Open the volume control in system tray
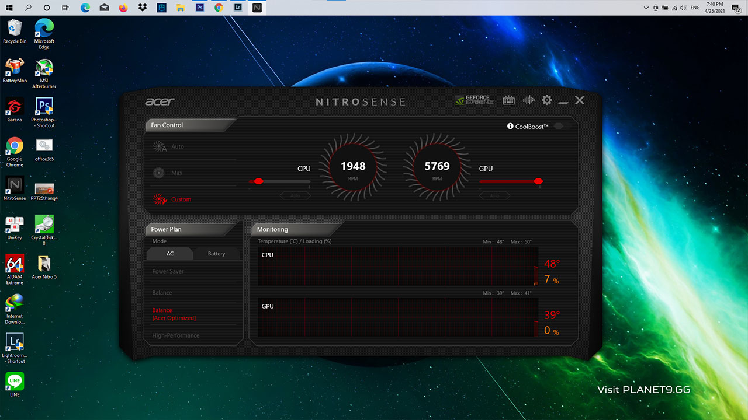 click(x=683, y=8)
